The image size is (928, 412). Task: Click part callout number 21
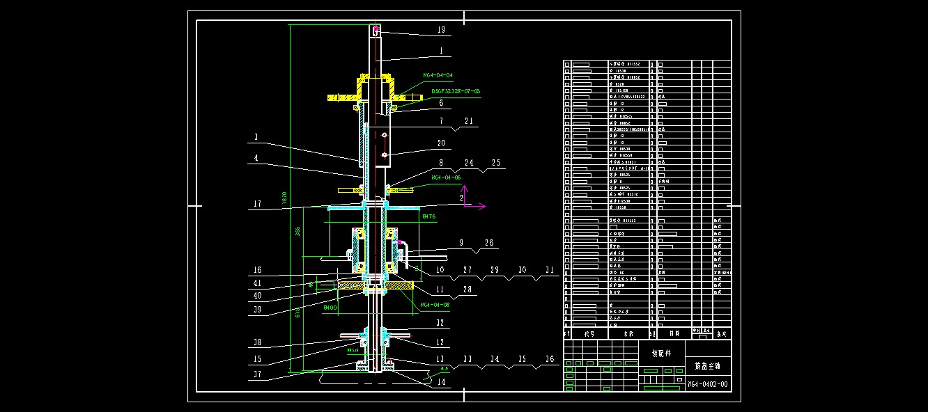click(469, 121)
